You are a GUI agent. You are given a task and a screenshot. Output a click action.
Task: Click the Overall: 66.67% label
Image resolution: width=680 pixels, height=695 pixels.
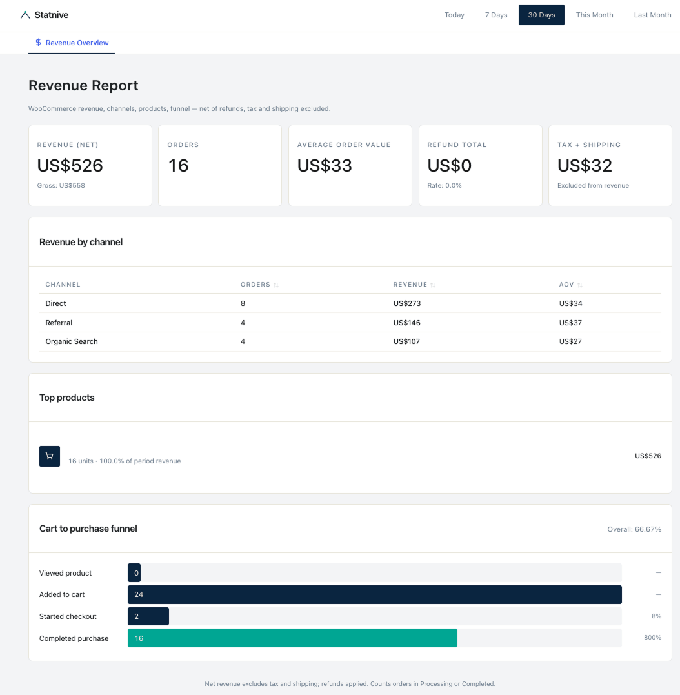(x=634, y=529)
